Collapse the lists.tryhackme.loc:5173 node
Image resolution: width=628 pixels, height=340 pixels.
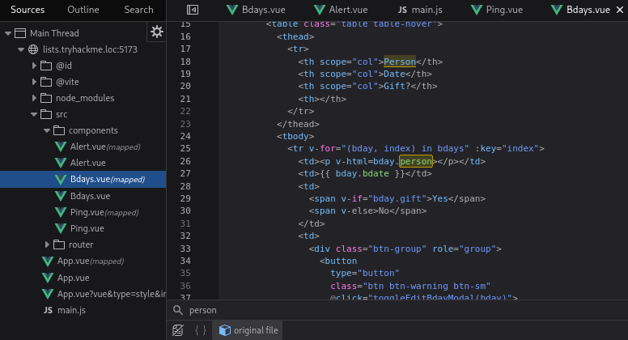tap(21, 49)
